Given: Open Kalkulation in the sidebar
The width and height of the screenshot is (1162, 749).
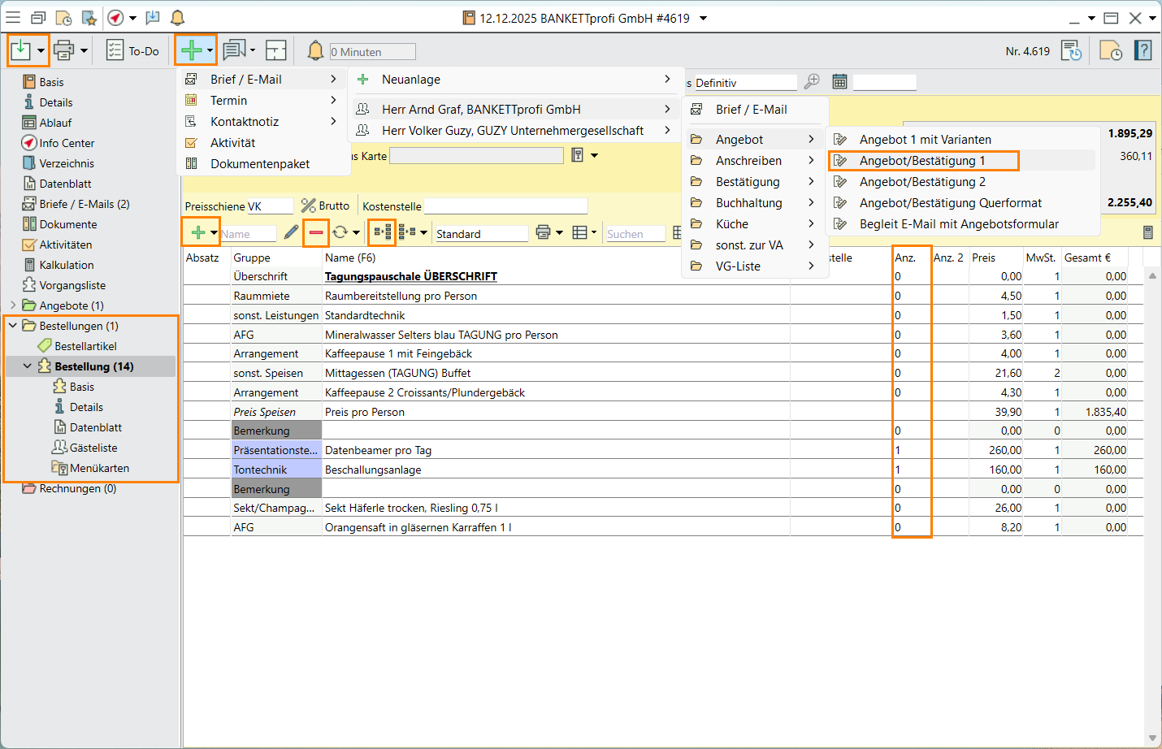Looking at the screenshot, I should coord(66,265).
